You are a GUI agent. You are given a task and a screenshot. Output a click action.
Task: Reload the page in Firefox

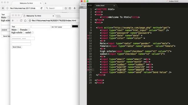click(x=41, y=8)
